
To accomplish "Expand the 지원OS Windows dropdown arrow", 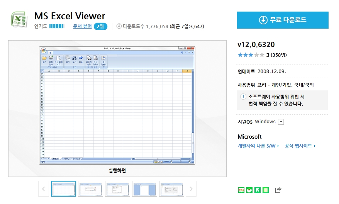I will tap(281, 122).
